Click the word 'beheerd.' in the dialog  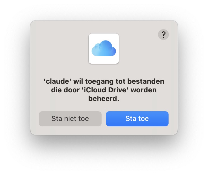click(104, 99)
